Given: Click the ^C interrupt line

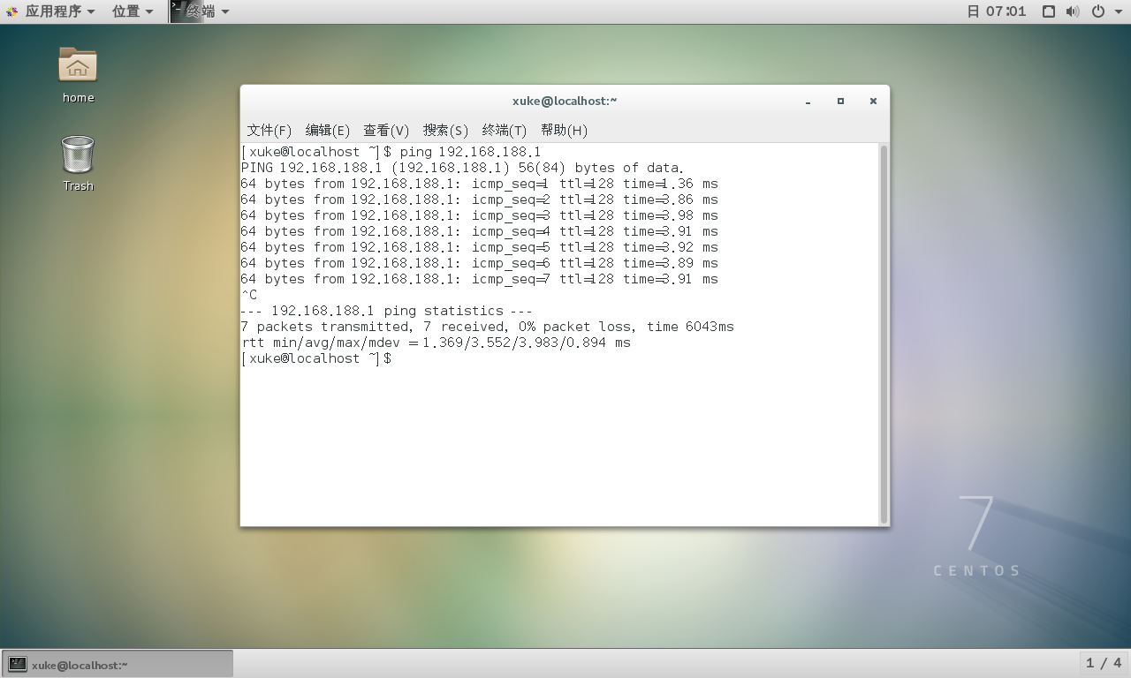Looking at the screenshot, I should click(x=248, y=295).
